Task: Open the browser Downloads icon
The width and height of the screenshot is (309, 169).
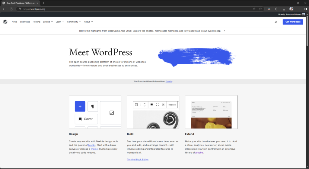Action: (x=284, y=9)
